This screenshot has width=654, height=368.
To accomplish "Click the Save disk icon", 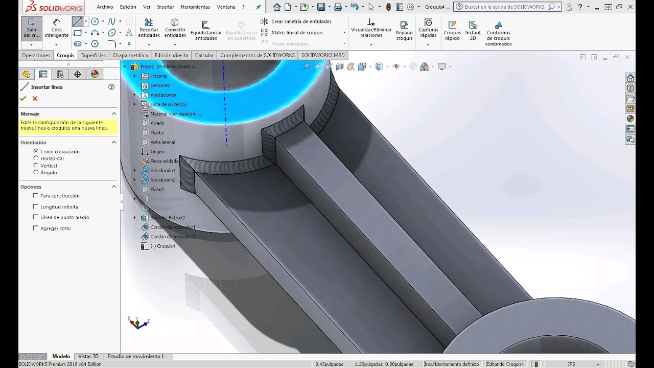I will (x=321, y=7).
